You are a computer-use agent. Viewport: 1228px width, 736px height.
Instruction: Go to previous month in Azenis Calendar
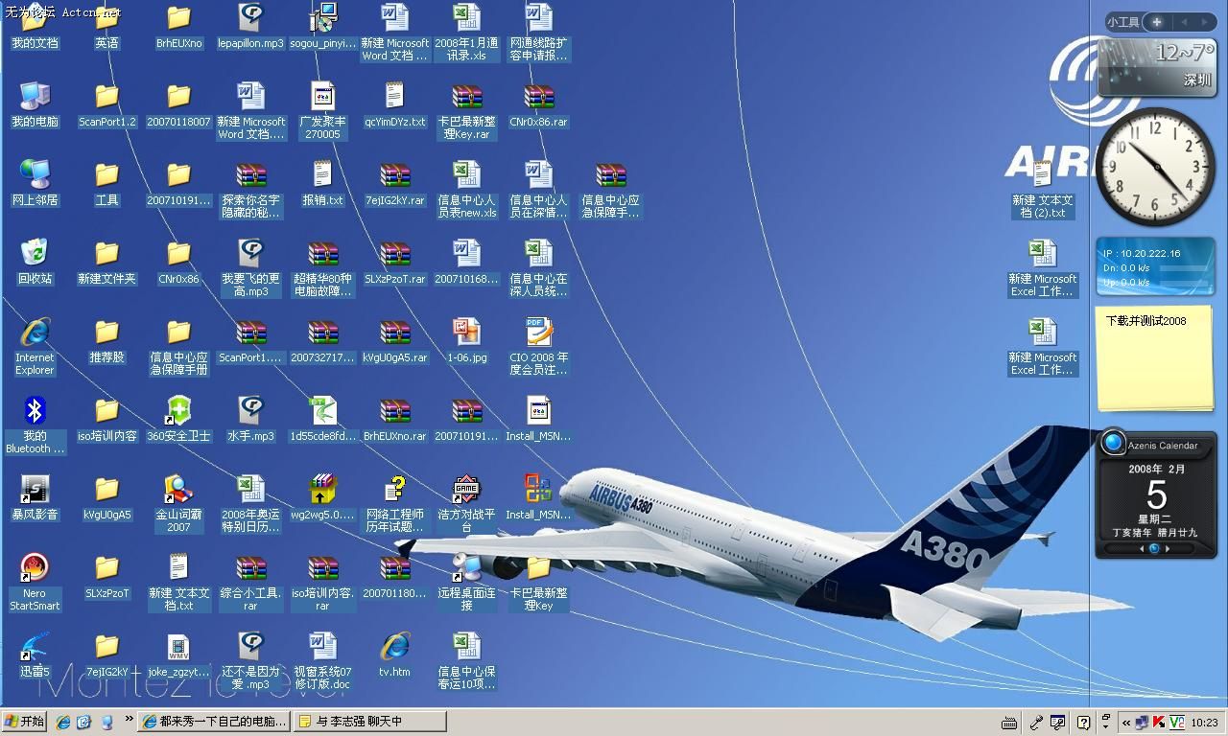pos(1142,549)
